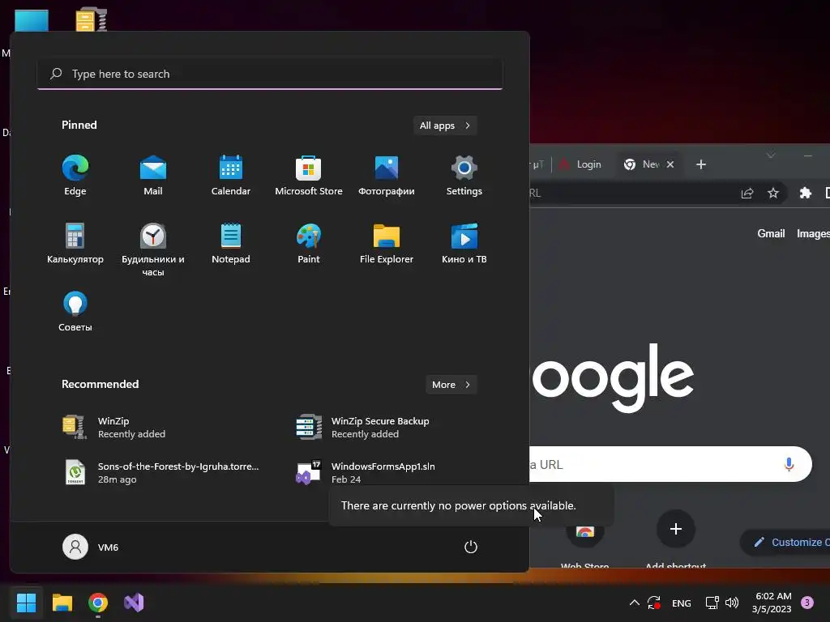This screenshot has width=830, height=622.
Task: Open File Explorer on the taskbar
Action: 62,603
